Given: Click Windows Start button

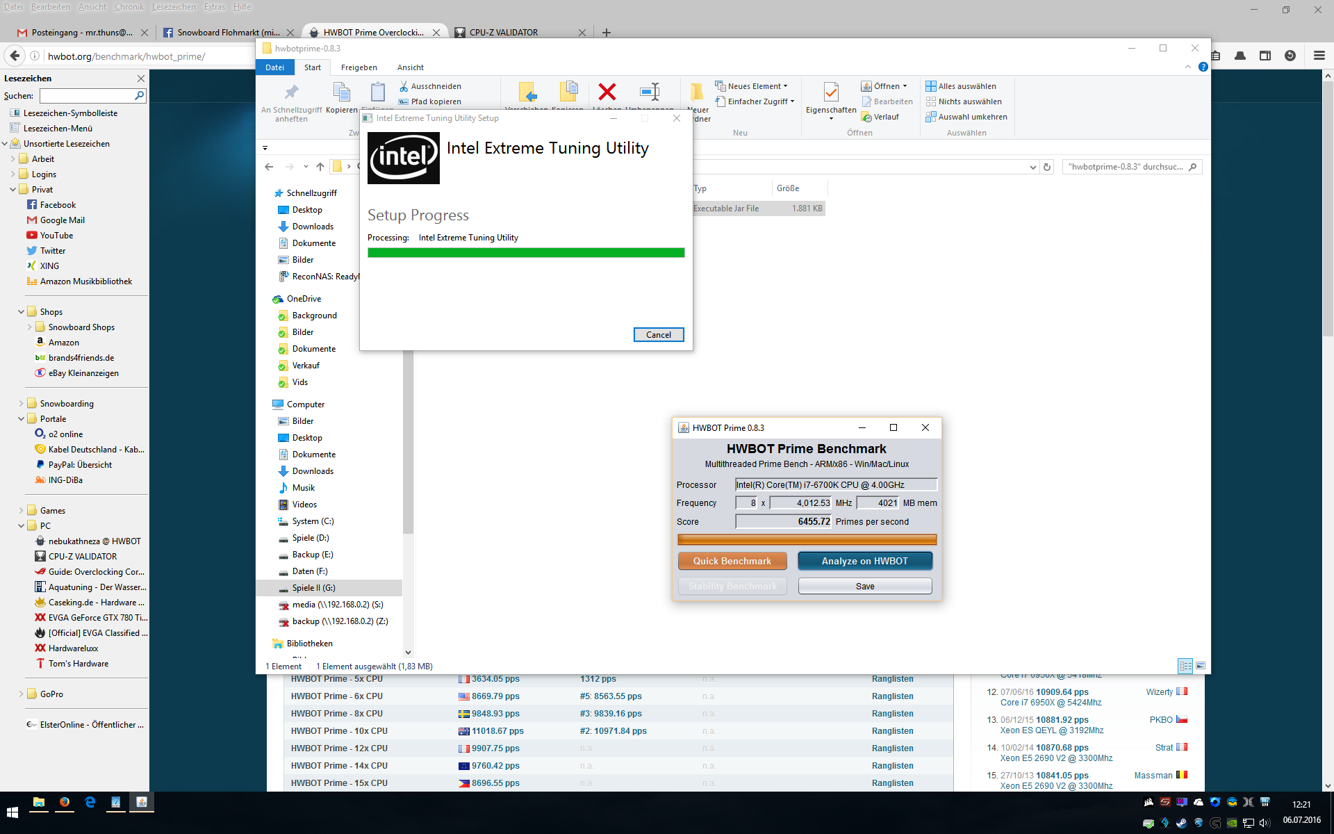Looking at the screenshot, I should [x=13, y=812].
